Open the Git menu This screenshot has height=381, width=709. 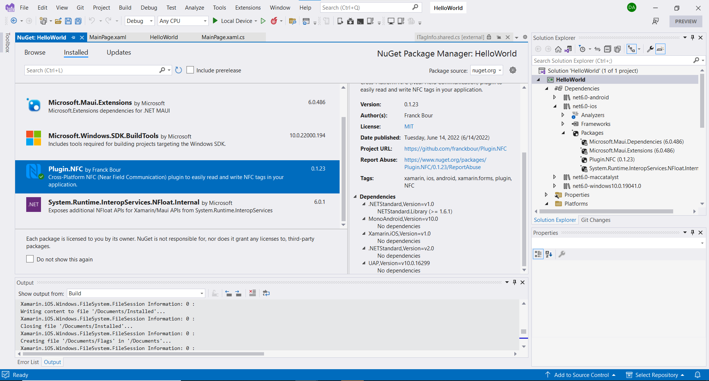tap(80, 7)
